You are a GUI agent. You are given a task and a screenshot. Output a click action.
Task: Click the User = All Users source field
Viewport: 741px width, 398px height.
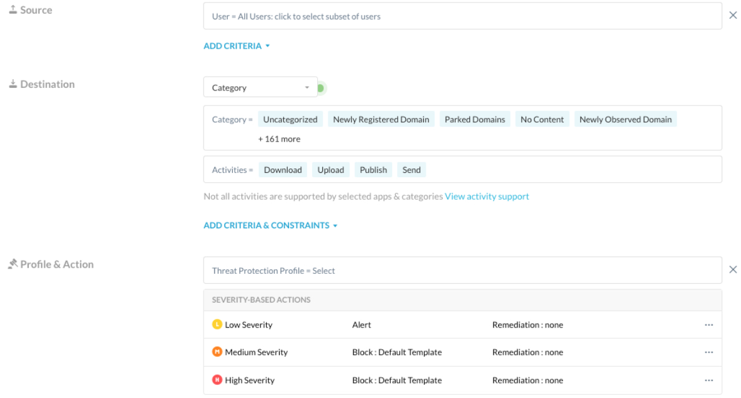(x=462, y=16)
